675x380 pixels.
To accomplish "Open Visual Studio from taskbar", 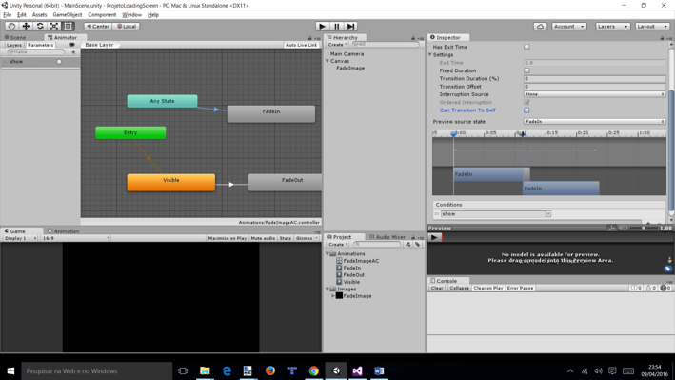I will [357, 371].
